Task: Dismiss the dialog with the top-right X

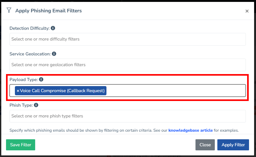Action: (x=247, y=11)
